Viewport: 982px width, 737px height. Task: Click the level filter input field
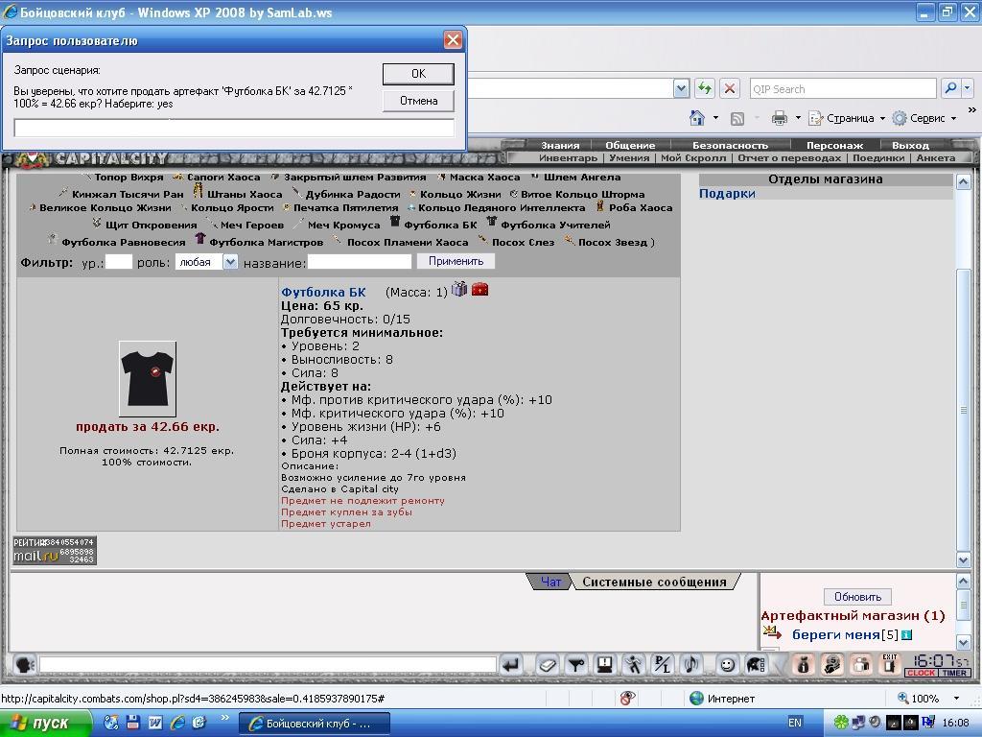[118, 262]
